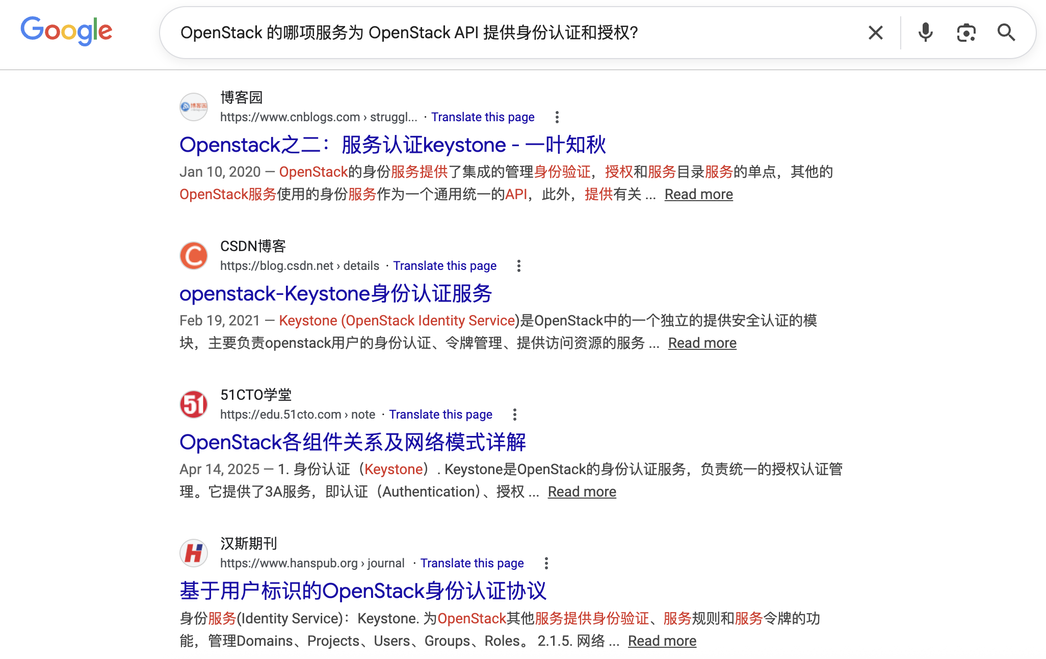This screenshot has width=1046, height=659.
Task: Translate the edu.51cto.com result page
Action: pyautogui.click(x=441, y=415)
